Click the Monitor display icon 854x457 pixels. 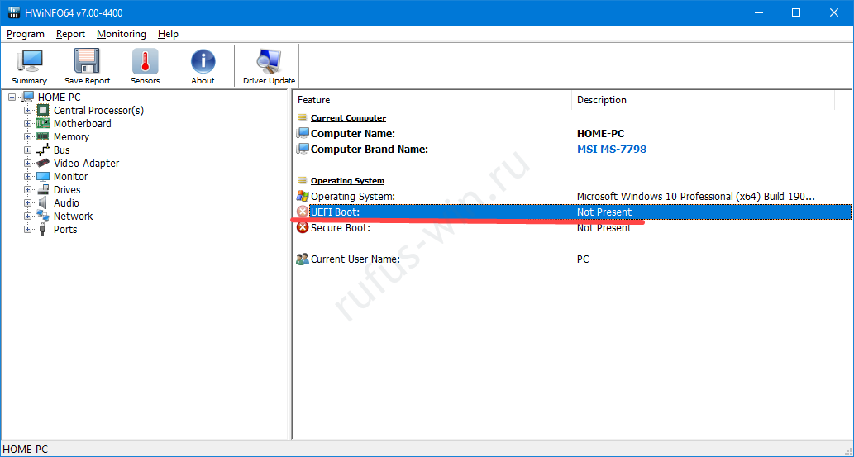tap(42, 177)
